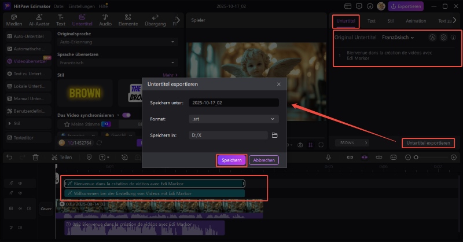
Task: Toggle the Das Video synchronisieren switch
Action: pos(126,115)
